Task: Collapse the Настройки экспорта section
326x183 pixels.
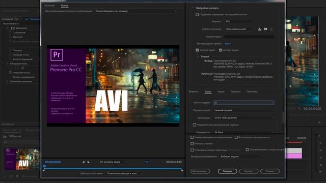Action: tap(193, 8)
